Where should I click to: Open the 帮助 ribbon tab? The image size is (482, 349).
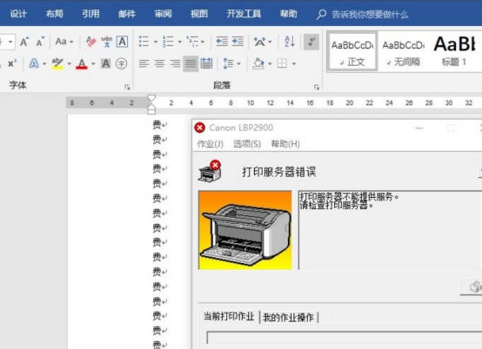click(288, 14)
